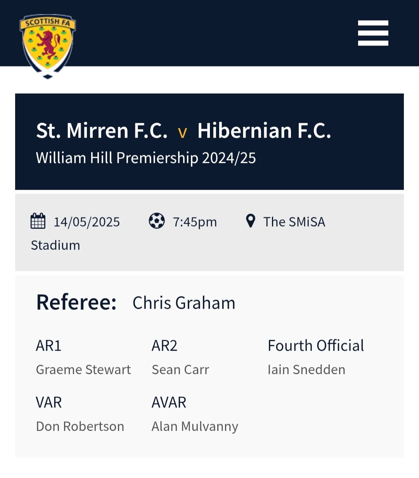Click the match date 14/05/2025

(x=87, y=222)
